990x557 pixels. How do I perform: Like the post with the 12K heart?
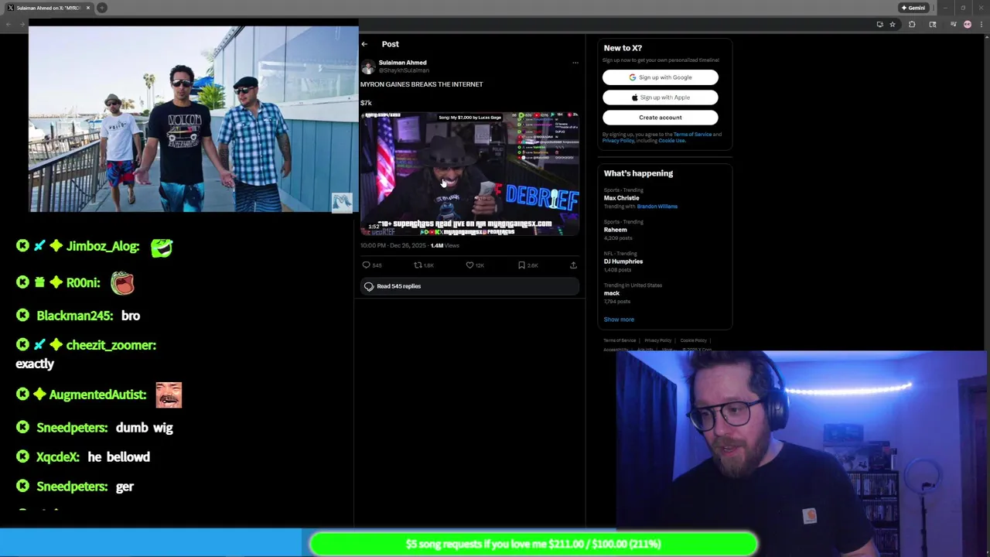pos(469,265)
